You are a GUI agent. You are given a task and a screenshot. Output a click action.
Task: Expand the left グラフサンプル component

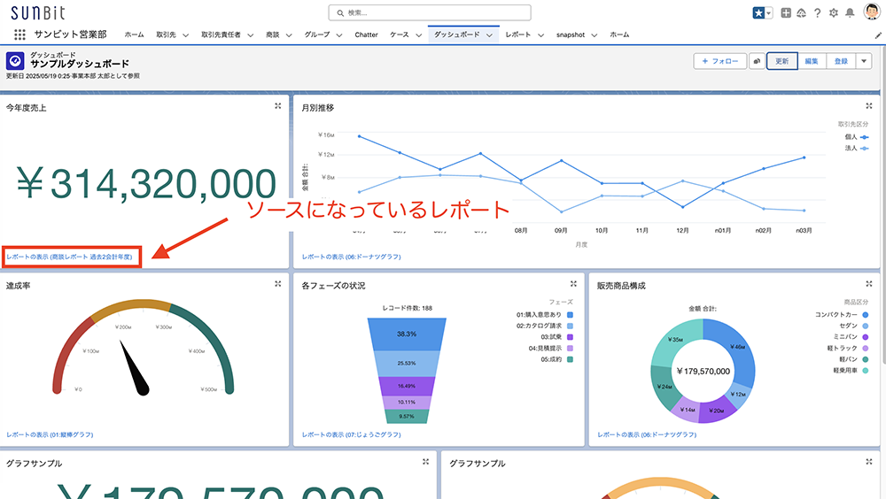426,461
